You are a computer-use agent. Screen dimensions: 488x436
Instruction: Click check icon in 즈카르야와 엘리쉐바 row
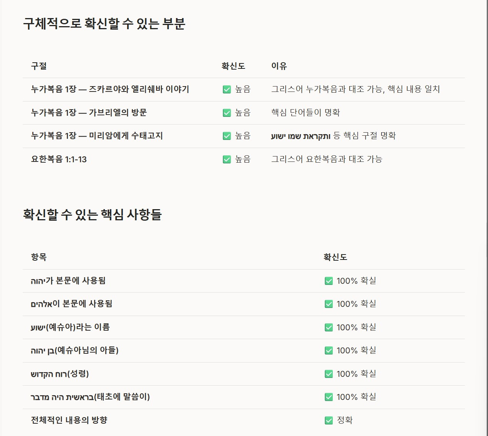[x=227, y=90]
